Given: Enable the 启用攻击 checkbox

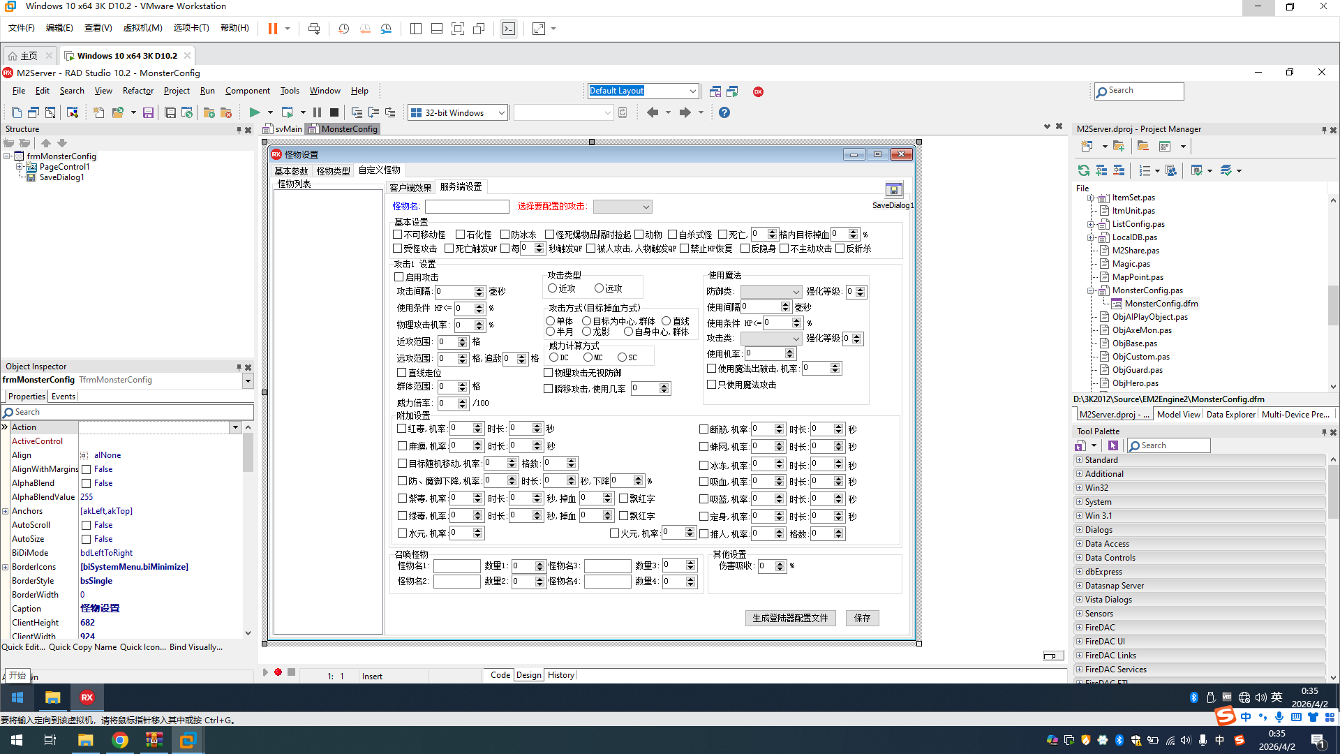Looking at the screenshot, I should (x=399, y=277).
